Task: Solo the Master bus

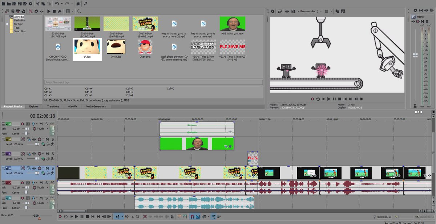Action: point(427,21)
